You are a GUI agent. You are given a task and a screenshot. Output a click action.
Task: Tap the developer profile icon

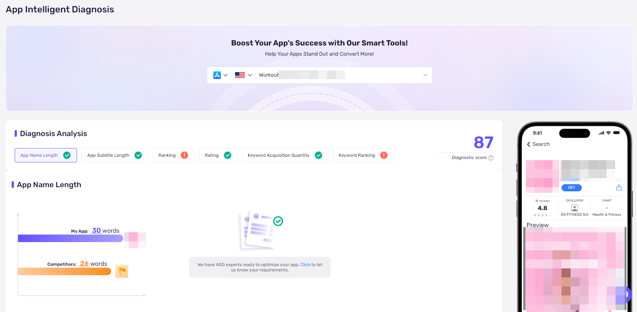point(574,208)
